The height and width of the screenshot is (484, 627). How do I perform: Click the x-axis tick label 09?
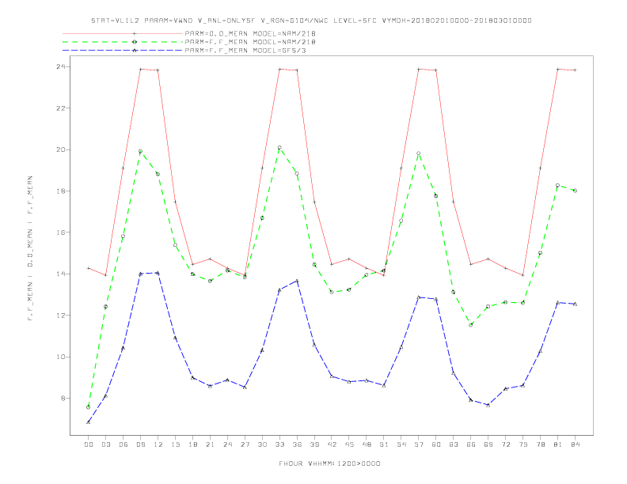(141, 444)
